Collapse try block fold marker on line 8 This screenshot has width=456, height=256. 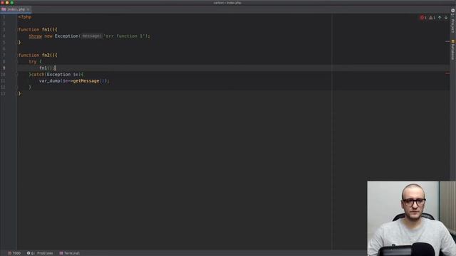[x=17, y=62]
